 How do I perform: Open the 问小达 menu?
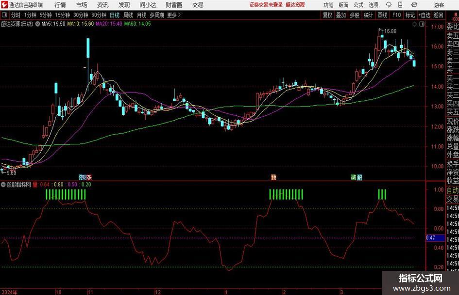(x=148, y=5)
